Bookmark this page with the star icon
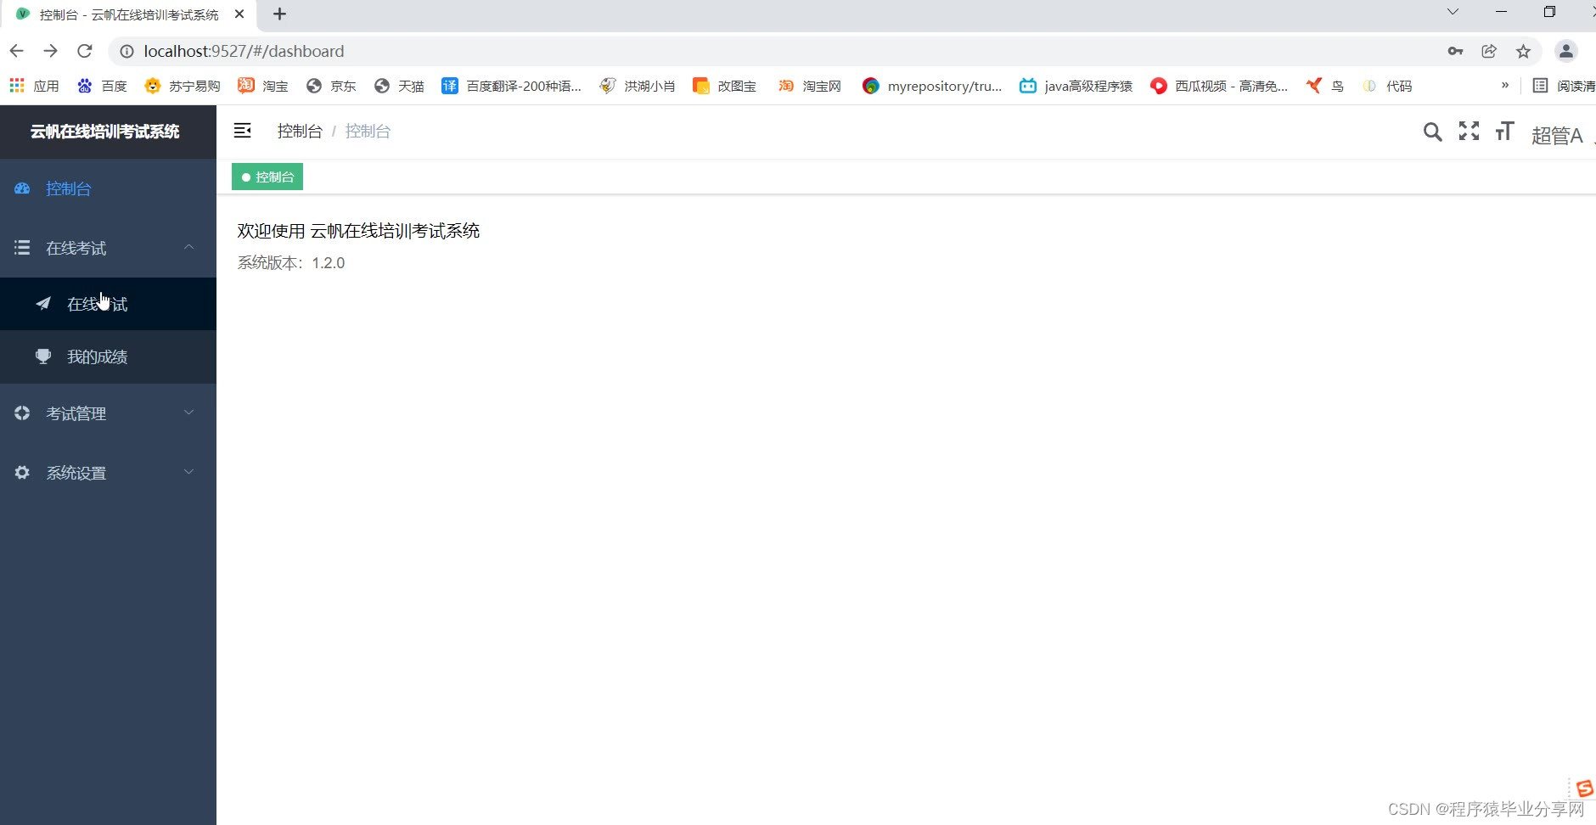1596x825 pixels. [x=1524, y=51]
